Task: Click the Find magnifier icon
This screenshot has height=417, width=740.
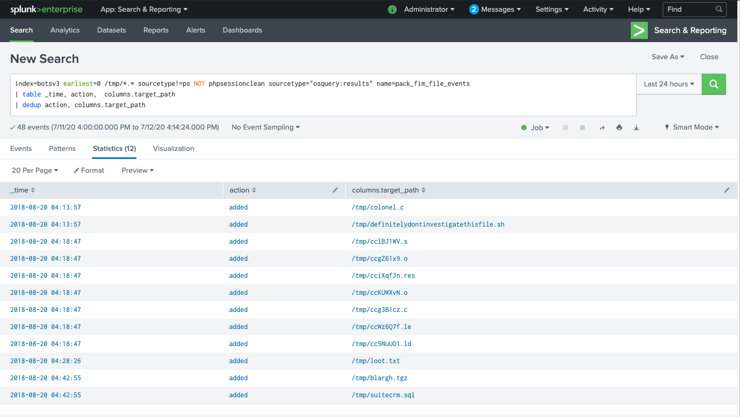Action: [719, 10]
